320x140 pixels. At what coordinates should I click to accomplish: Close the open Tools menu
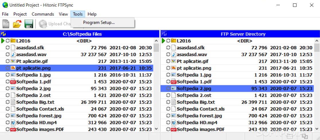click(78, 14)
